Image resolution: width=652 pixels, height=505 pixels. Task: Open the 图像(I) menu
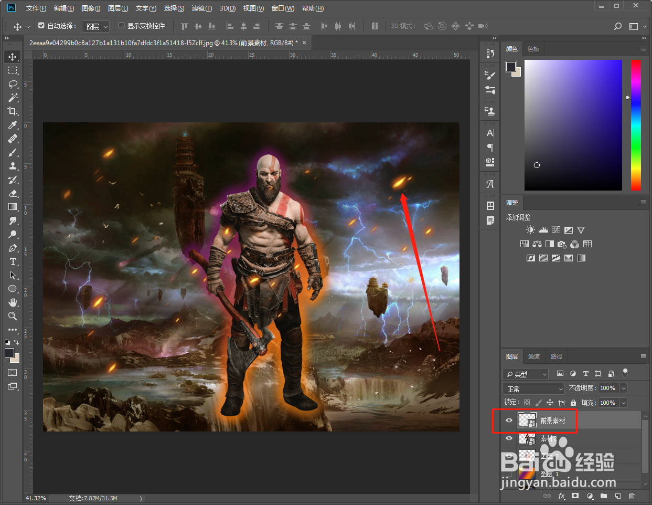click(x=92, y=8)
